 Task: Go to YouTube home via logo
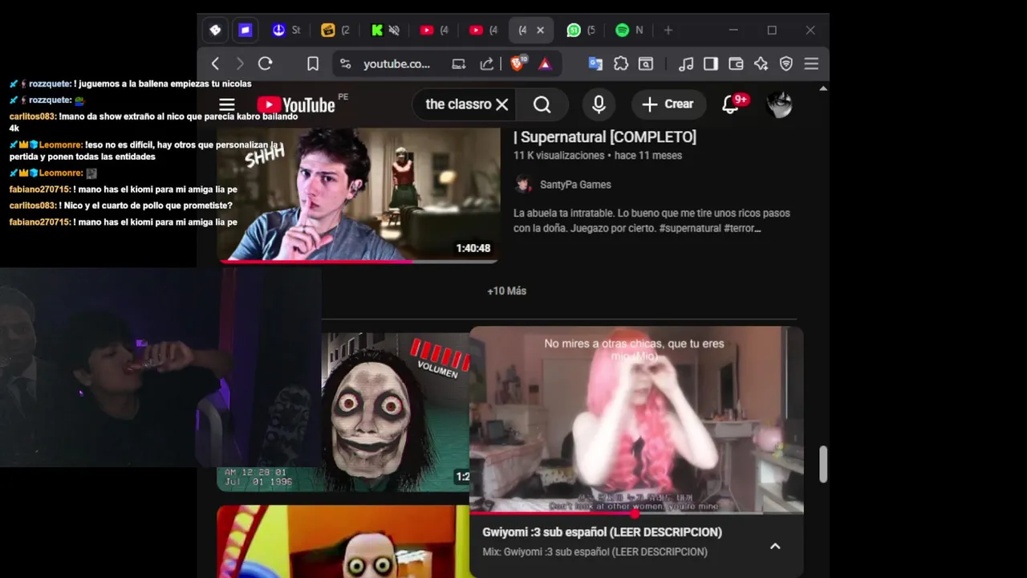pyautogui.click(x=296, y=105)
